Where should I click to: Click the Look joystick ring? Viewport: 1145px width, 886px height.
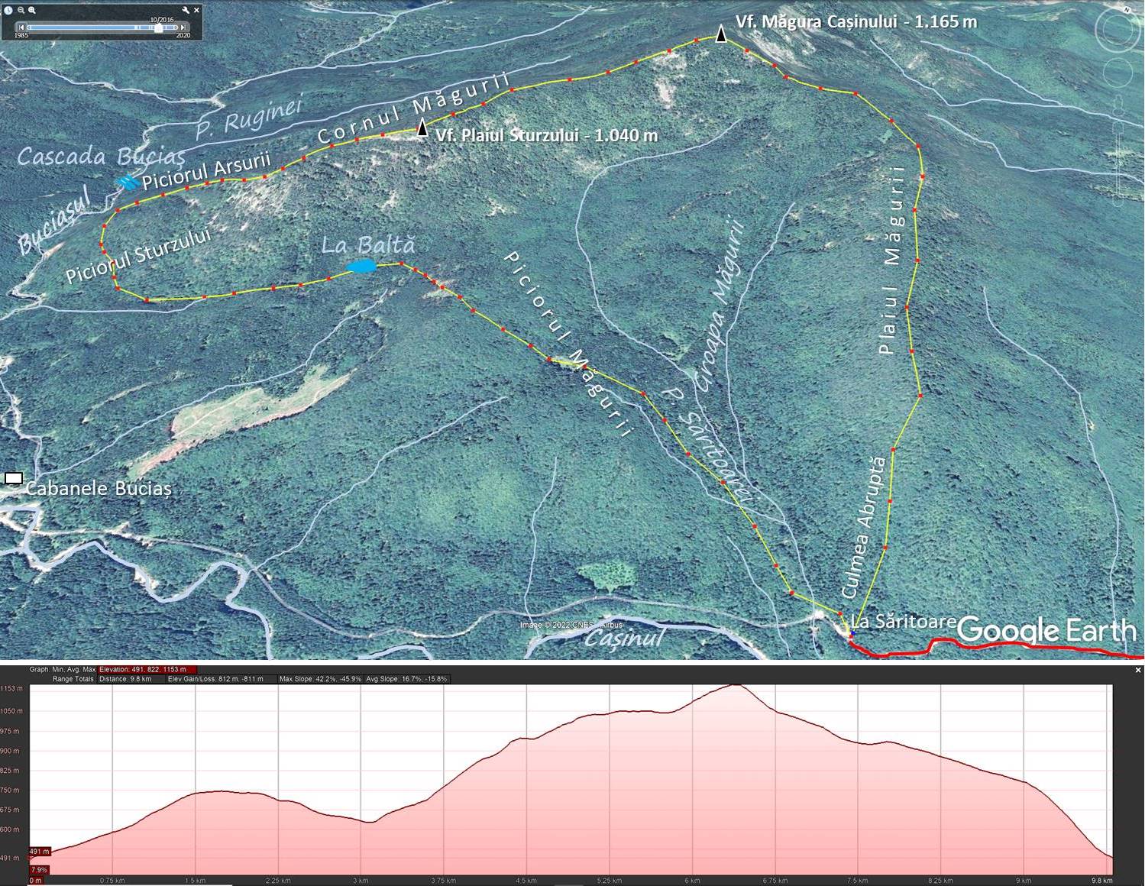click(1118, 31)
